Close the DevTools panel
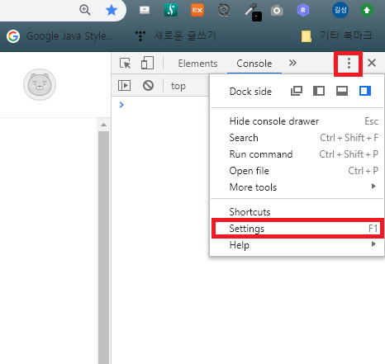Viewport: 385px width, 364px height. (x=372, y=63)
